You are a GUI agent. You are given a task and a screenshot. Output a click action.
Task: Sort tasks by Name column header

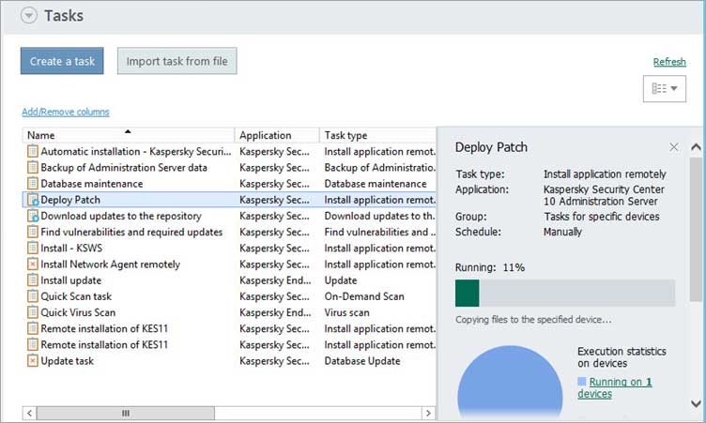129,135
